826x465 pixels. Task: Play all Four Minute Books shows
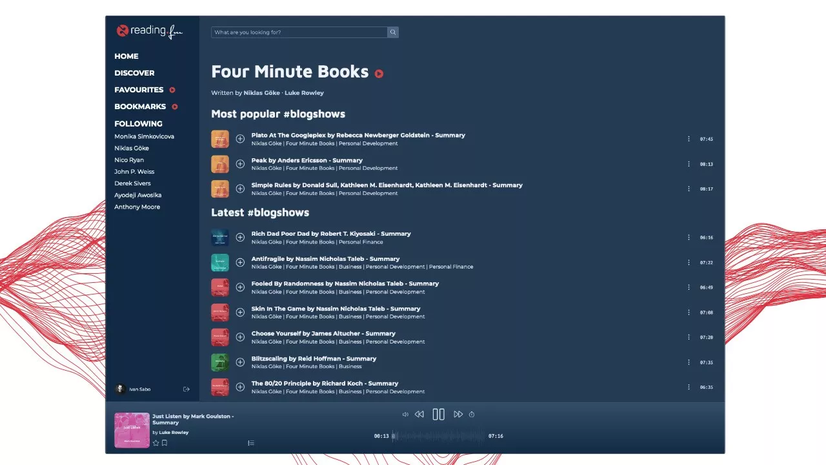coord(379,74)
